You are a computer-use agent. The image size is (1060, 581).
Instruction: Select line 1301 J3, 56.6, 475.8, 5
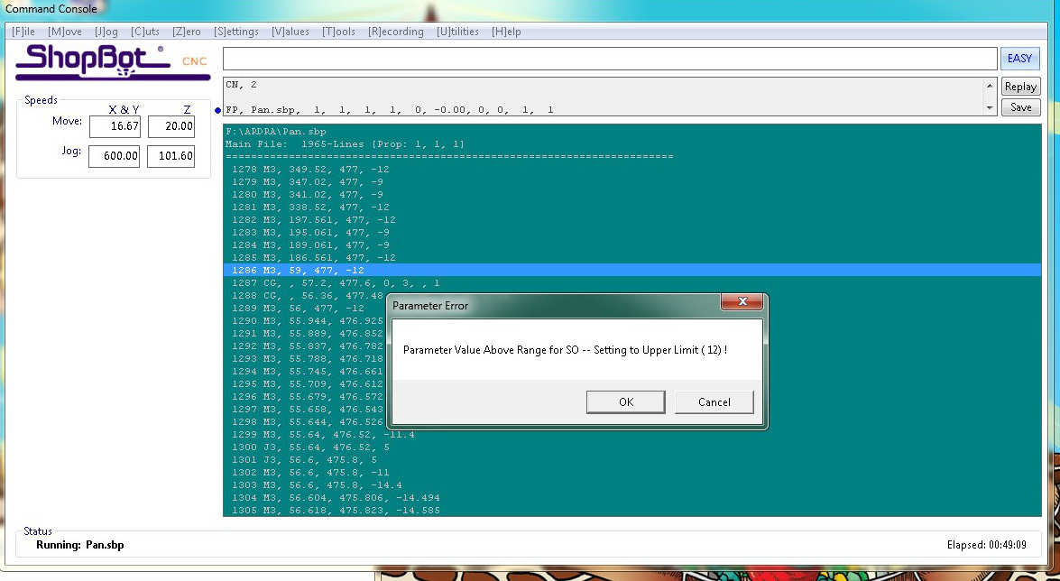(304, 460)
